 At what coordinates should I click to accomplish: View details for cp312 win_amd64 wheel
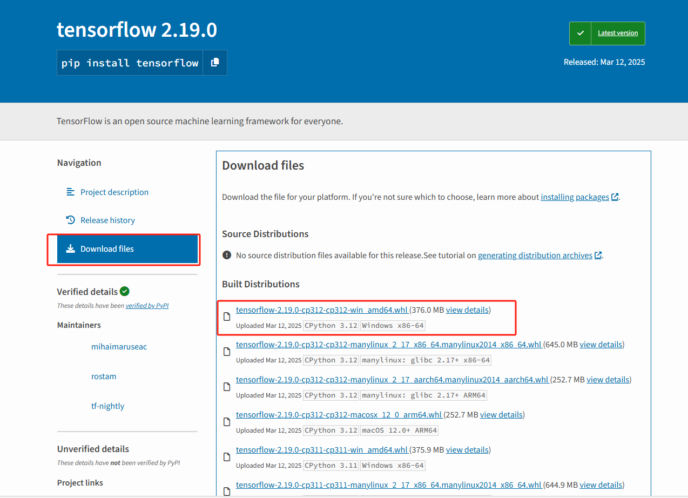467,310
